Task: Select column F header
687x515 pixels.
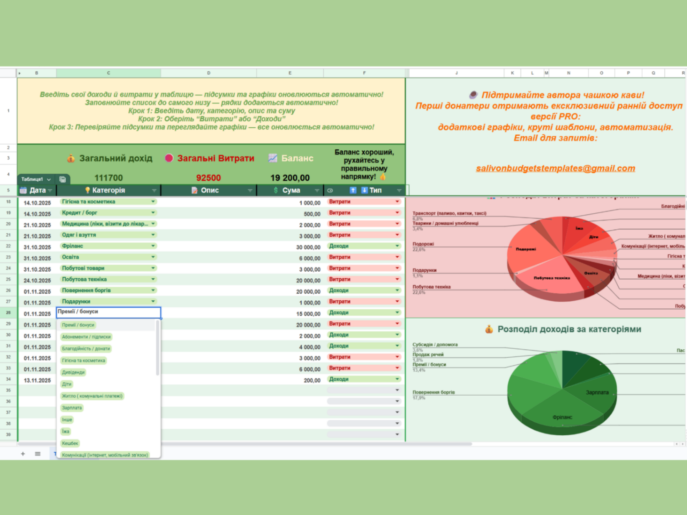Action: (x=364, y=73)
